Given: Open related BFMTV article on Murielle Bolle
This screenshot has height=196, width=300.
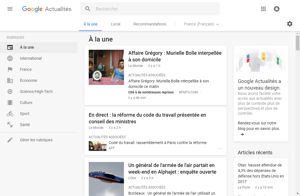Looking at the screenshot, I should point(169,84).
